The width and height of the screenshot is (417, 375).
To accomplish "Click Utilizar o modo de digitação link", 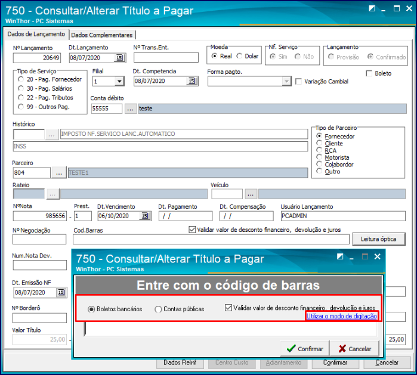I will tap(342, 316).
